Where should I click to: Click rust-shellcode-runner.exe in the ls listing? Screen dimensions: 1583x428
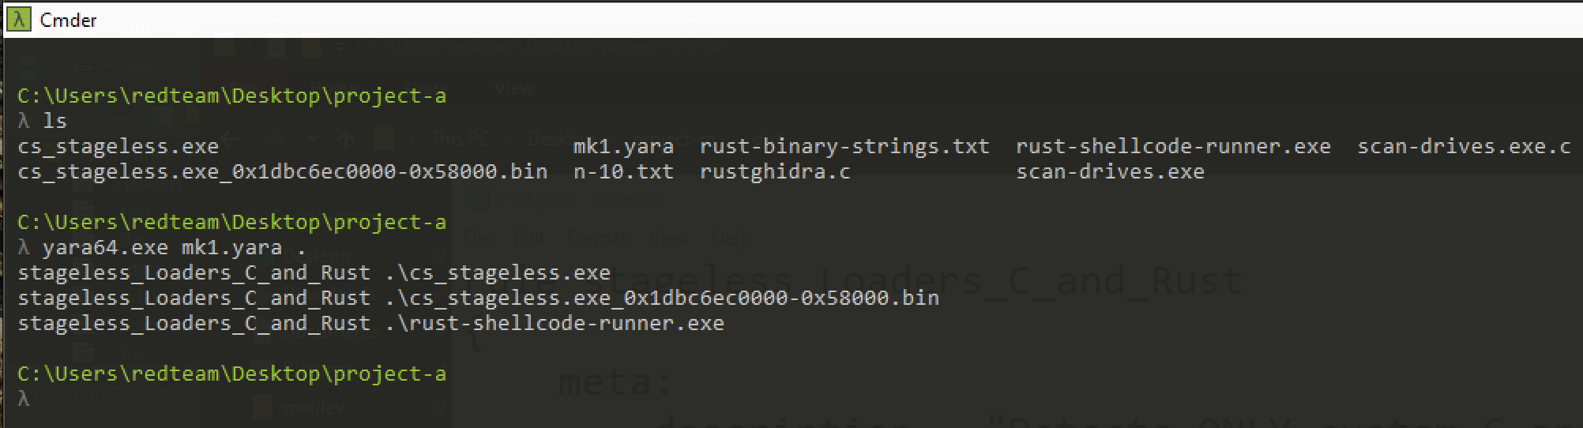(1173, 147)
